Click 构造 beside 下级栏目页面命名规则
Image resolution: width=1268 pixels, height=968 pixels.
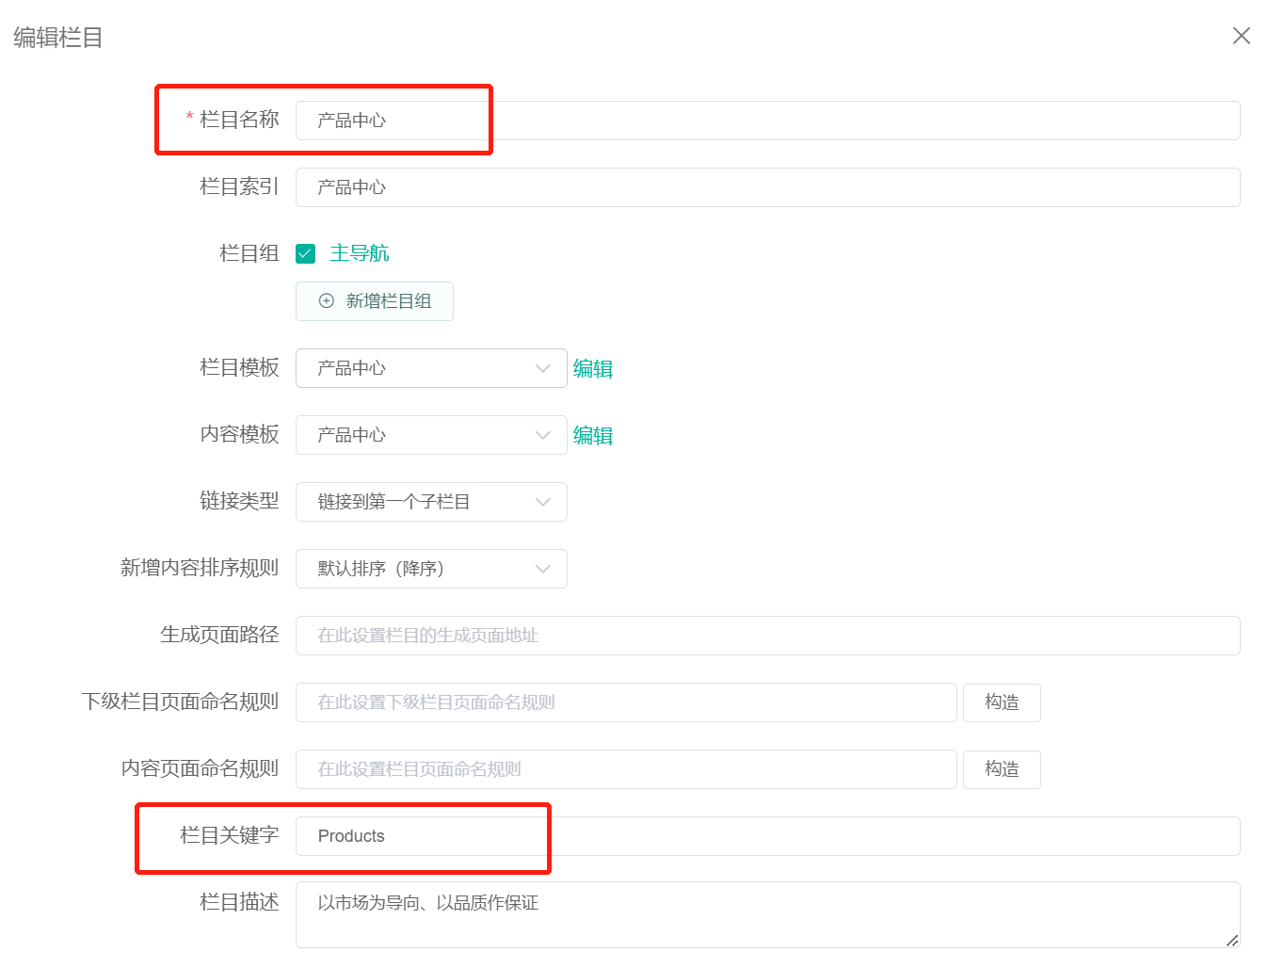[1001, 702]
